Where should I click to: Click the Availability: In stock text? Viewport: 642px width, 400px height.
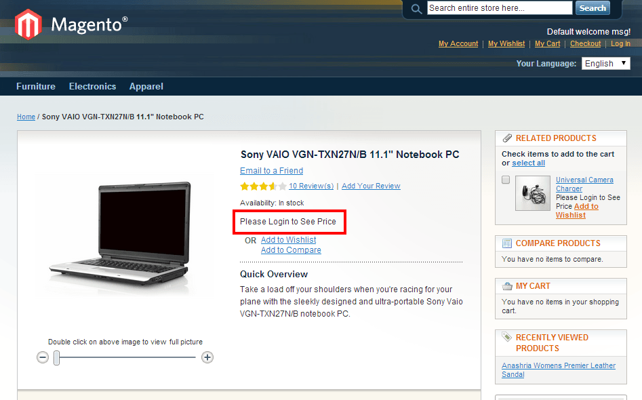(272, 203)
